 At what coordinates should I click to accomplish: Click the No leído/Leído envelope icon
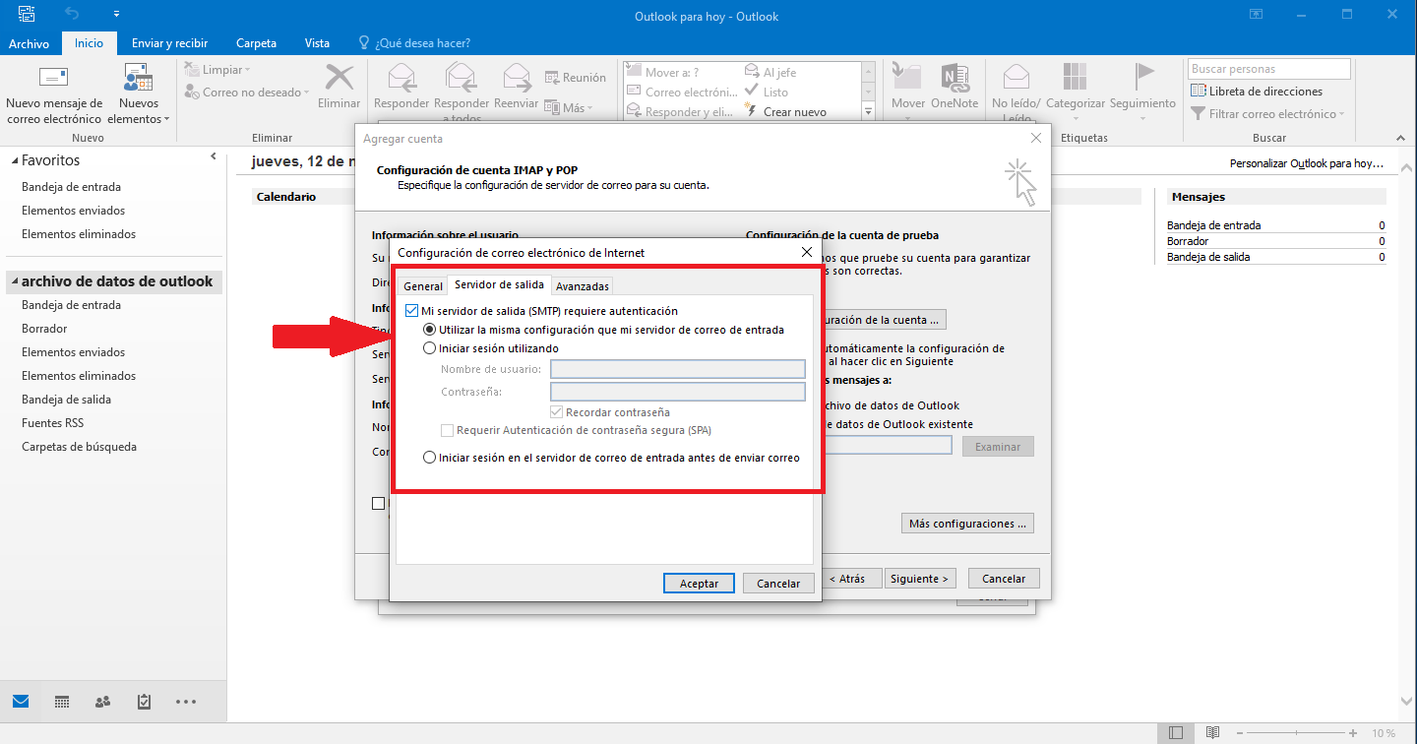point(1017,78)
